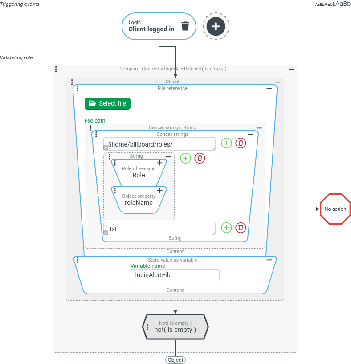Add string after the .txt row
Screen dimensions: 351x364
(226, 228)
